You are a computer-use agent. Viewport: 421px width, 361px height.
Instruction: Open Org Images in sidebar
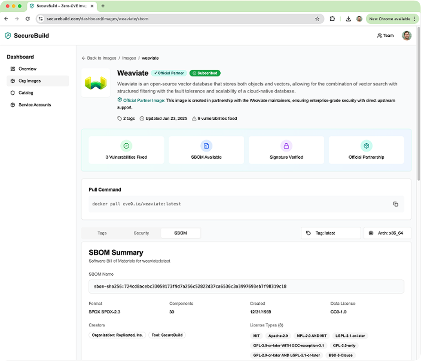point(38,81)
